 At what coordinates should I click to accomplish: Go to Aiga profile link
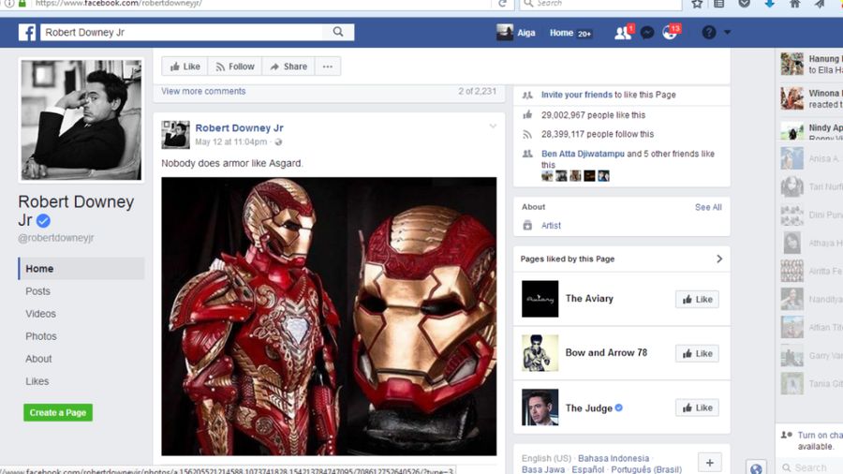coord(525,33)
